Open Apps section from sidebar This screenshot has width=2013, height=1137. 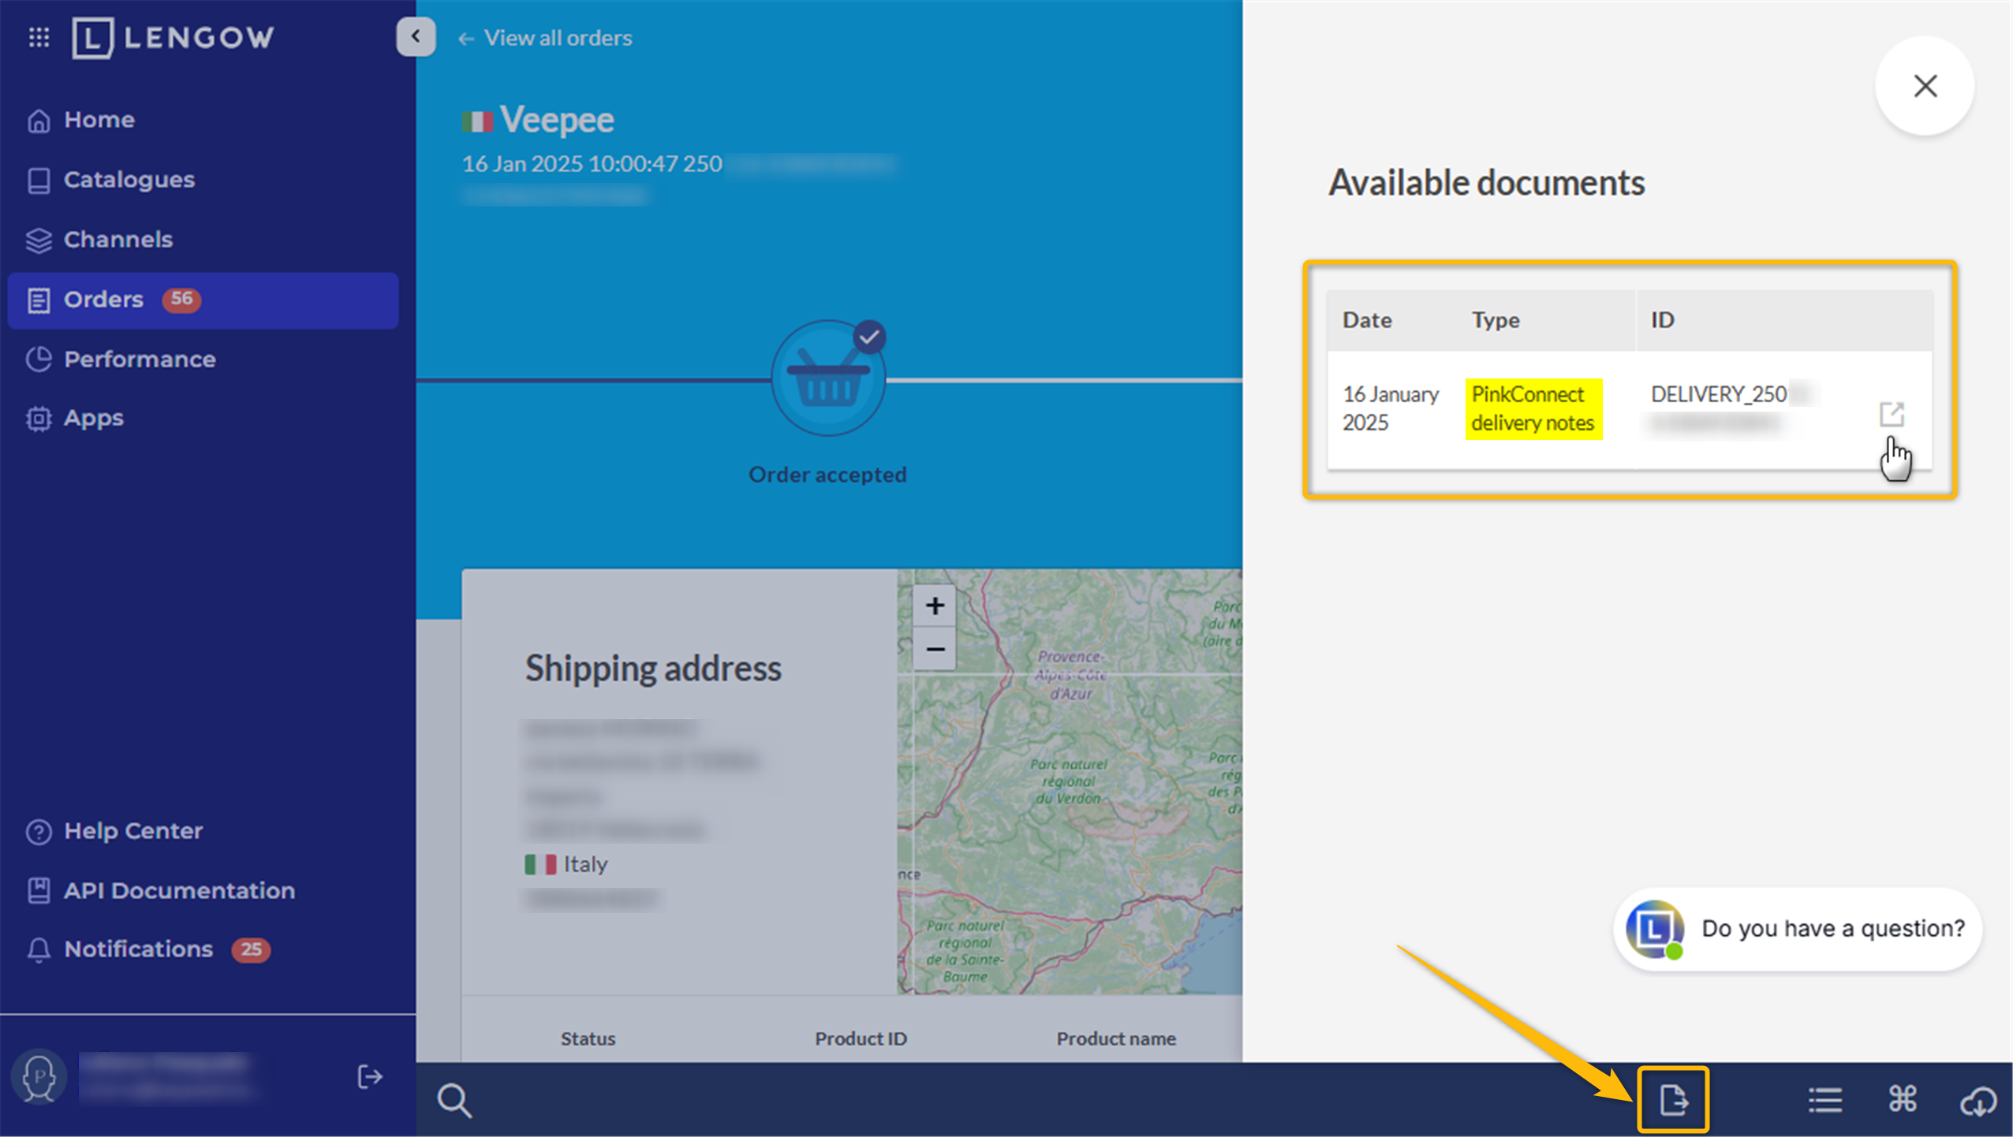93,419
